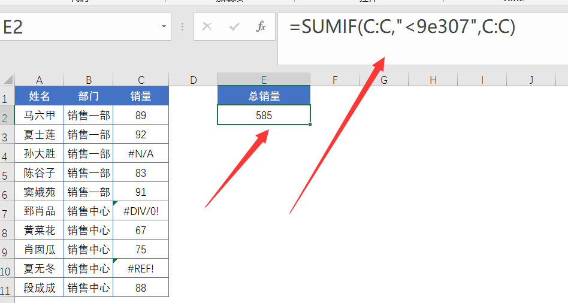The width and height of the screenshot is (568, 303).
Task: Select the 总销量 header cell
Action: point(264,96)
